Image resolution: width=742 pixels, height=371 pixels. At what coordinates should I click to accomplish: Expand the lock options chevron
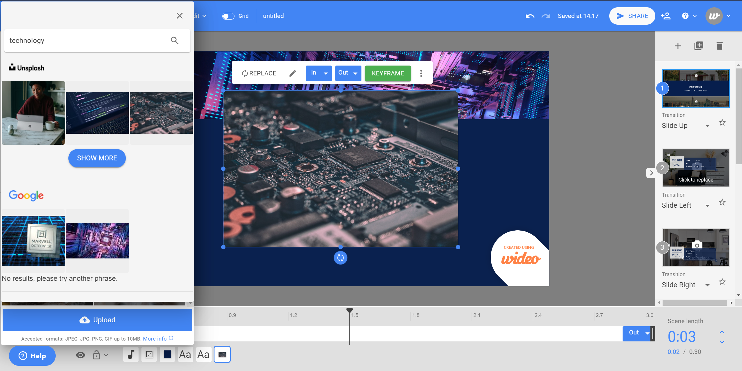pos(106,355)
